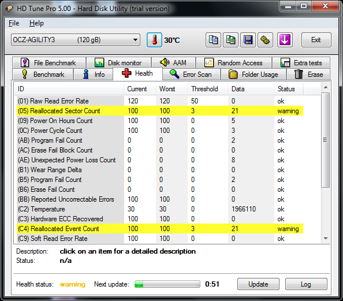Open the Help menu
The height and width of the screenshot is (301, 343).
(36, 23)
